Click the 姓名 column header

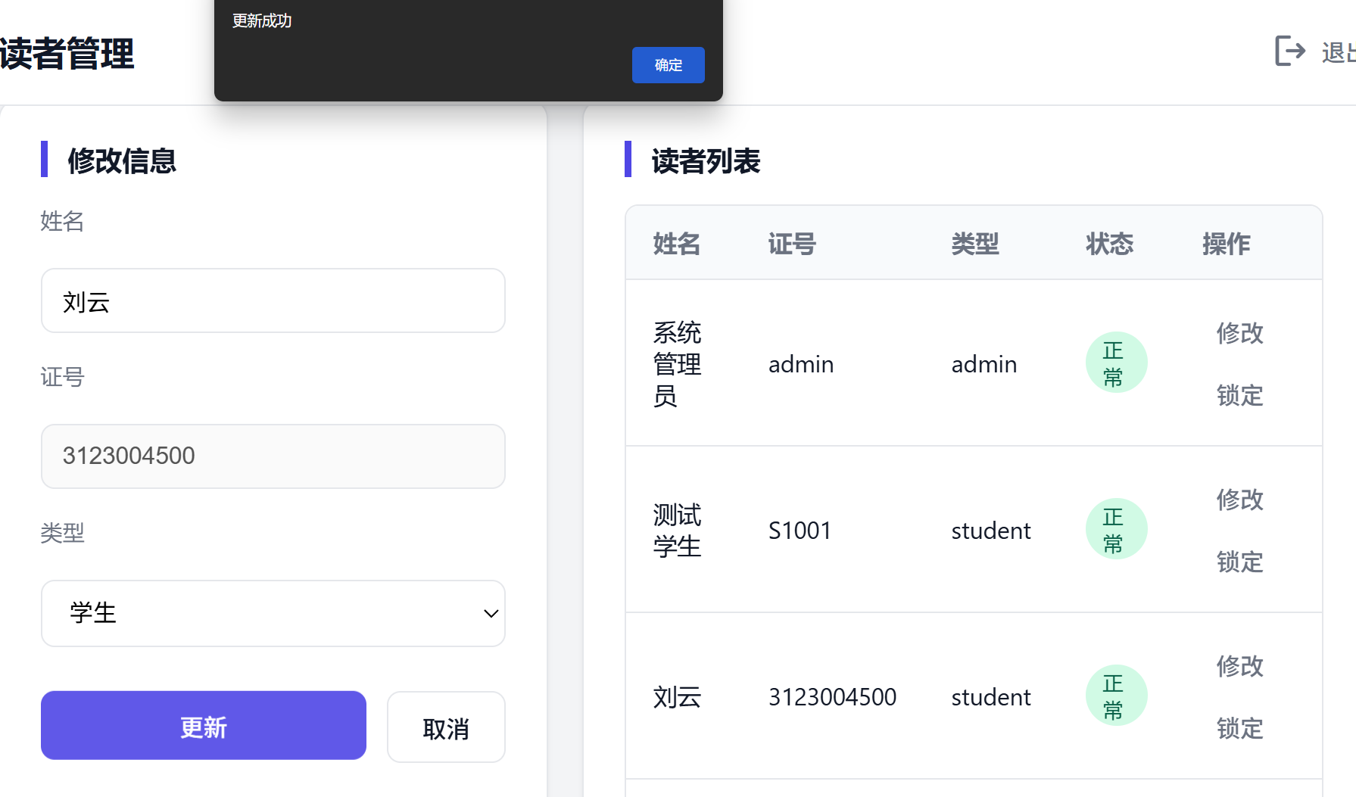pos(677,244)
